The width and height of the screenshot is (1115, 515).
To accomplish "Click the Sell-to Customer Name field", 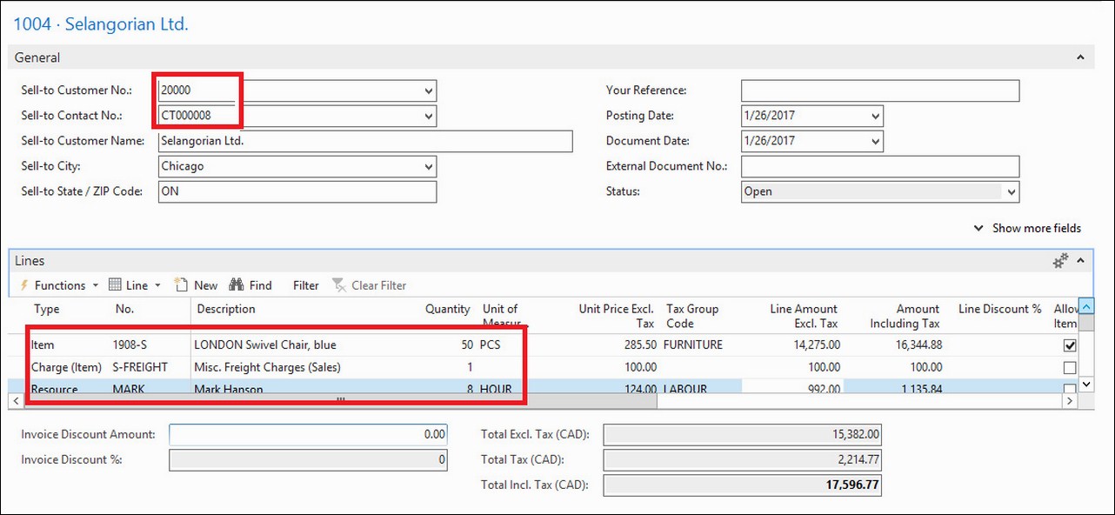I will tap(365, 141).
